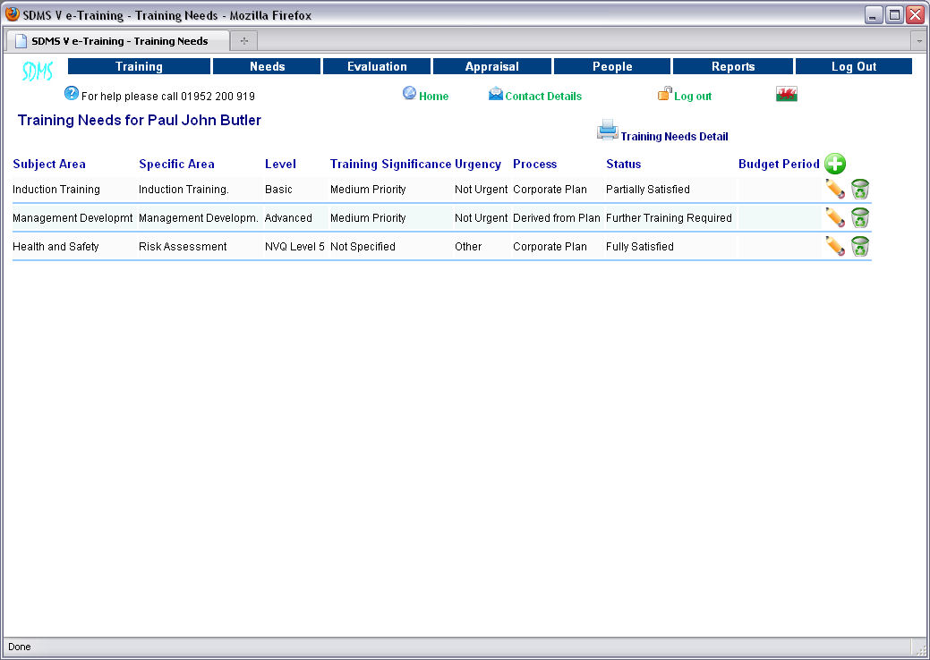The width and height of the screenshot is (930, 660).
Task: Click the 'Training Needs for Paul John Butler' heading
Action: 140,120
